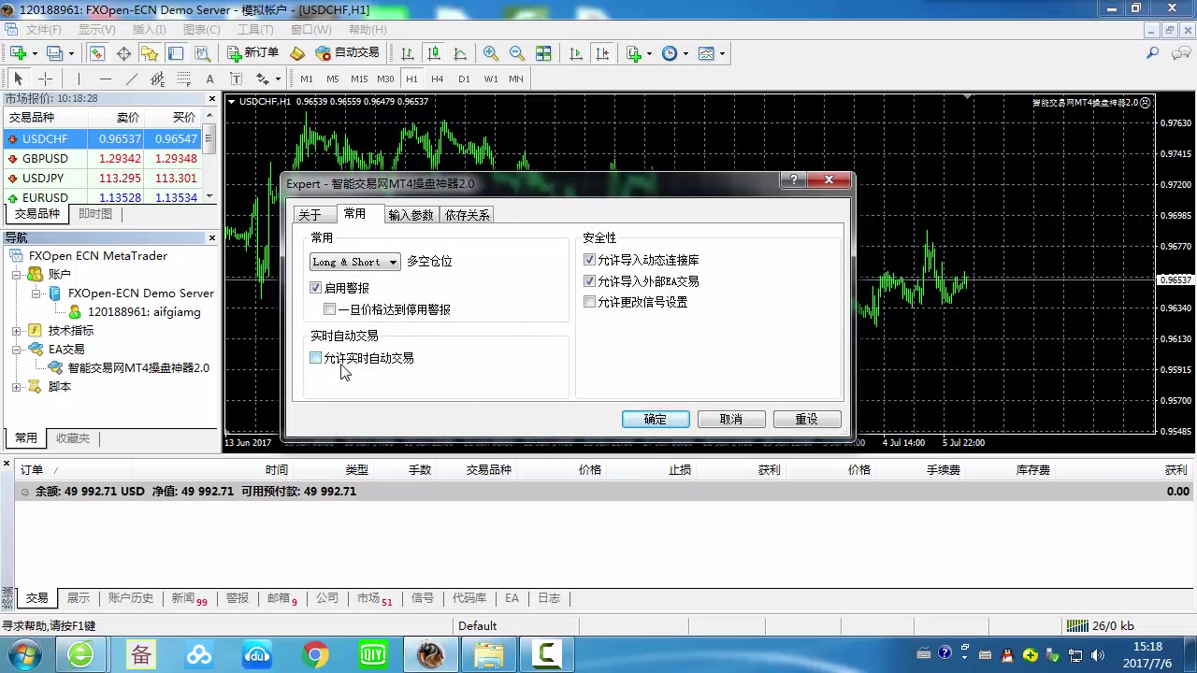Uncheck 启用警报 checkbox
1197x673 pixels.
(x=316, y=288)
